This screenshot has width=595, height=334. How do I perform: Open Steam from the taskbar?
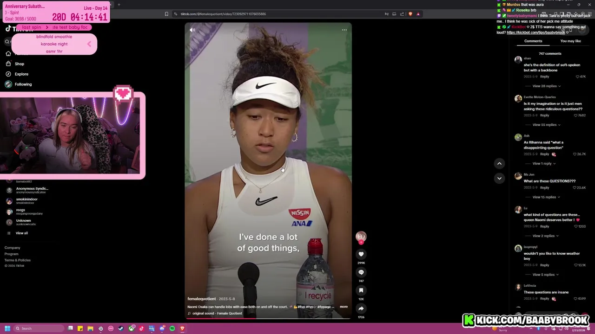pos(121,328)
